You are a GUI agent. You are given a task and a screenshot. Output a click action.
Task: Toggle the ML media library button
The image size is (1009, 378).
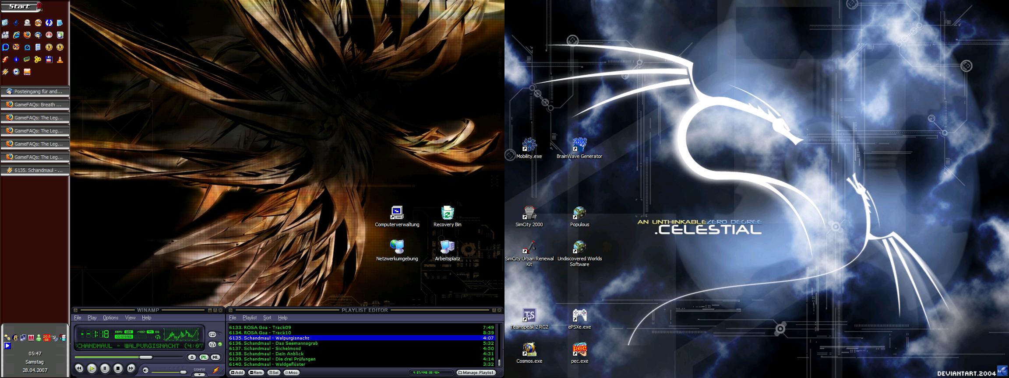click(x=215, y=357)
